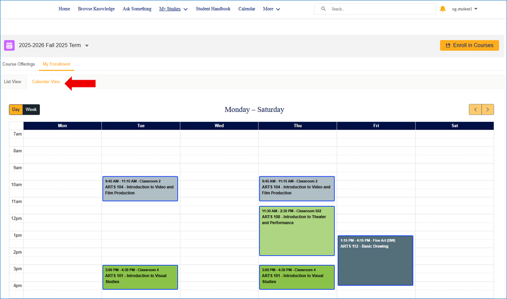Switch to the Course Offerings tab
Viewport: 507px width, 299px height.
pyautogui.click(x=18, y=64)
